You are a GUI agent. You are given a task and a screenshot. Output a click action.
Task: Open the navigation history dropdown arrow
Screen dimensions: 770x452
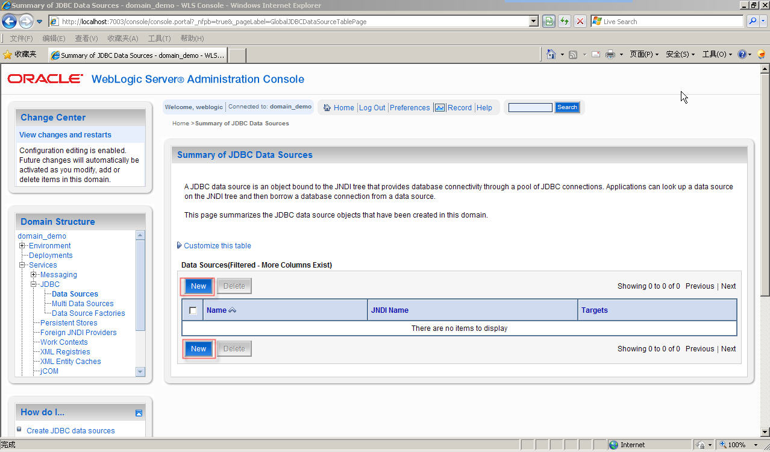(40, 22)
